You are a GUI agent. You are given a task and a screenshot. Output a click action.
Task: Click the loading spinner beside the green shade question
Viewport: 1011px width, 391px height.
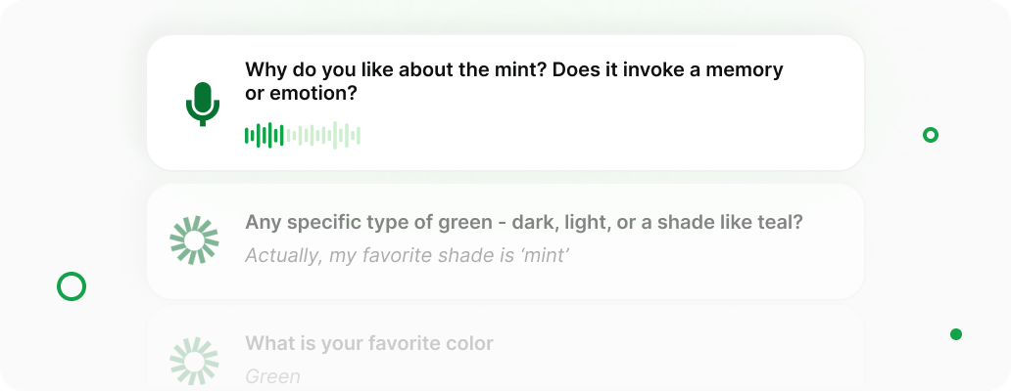[x=194, y=239]
